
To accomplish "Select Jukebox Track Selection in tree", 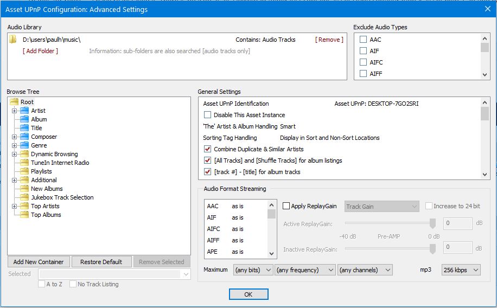I will point(62,197).
